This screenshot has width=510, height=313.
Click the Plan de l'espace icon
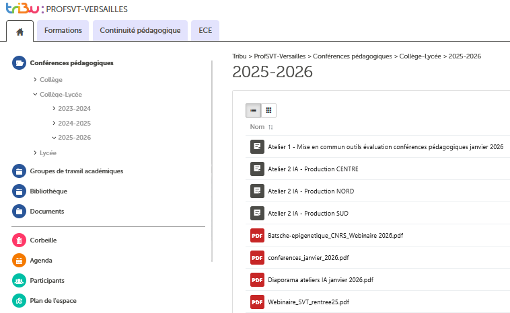tap(19, 300)
